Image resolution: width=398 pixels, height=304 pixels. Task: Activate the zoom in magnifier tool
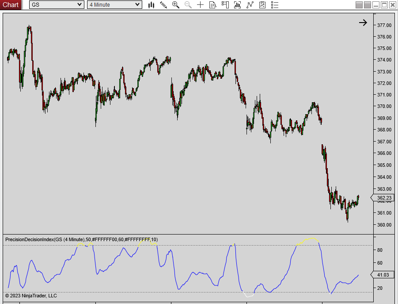(x=175, y=5)
